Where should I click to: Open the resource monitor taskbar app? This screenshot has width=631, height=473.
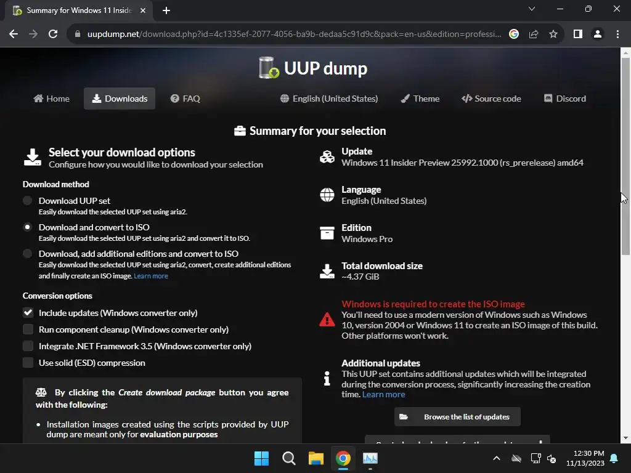click(370, 458)
